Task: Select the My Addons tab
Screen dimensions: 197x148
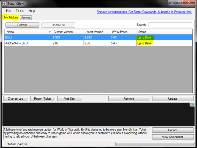Action: (x=11, y=17)
